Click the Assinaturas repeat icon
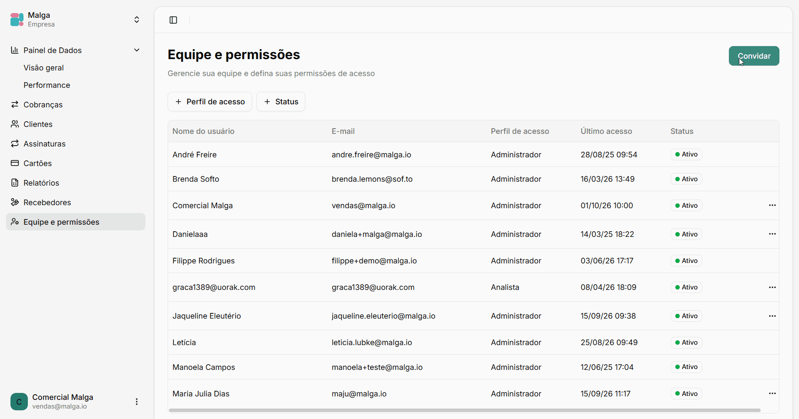This screenshot has height=419, width=799. (15, 143)
